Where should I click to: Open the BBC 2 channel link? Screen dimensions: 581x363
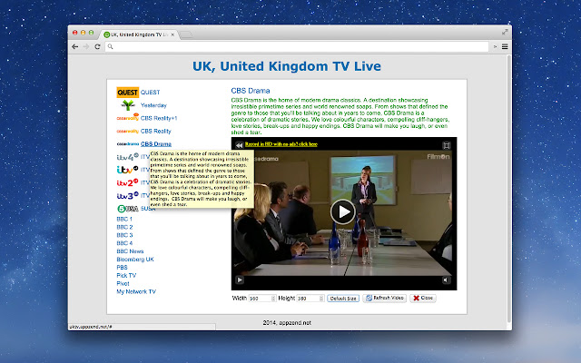(x=124, y=227)
